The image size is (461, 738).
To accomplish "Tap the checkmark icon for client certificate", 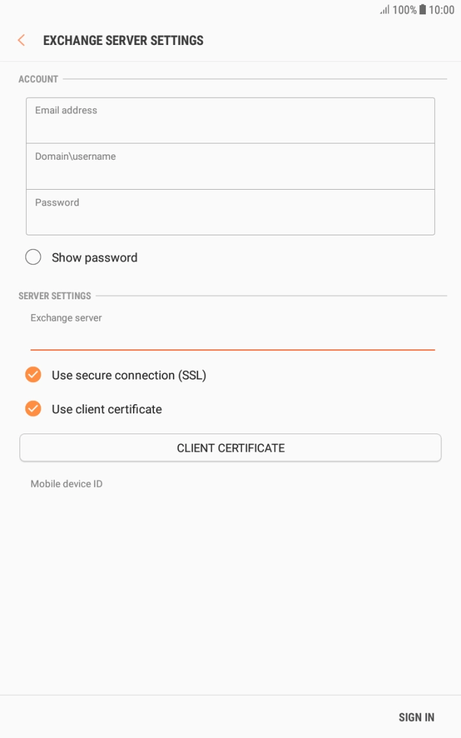I will click(x=32, y=409).
